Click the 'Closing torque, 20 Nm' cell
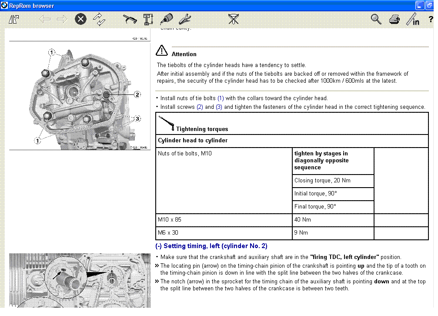 [333, 181]
